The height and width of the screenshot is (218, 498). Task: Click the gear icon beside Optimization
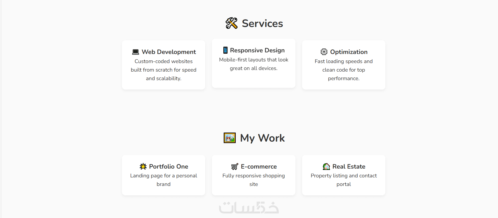324,52
